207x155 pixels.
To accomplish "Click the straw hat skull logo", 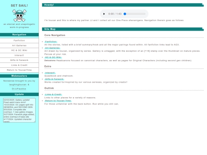I will click(19, 16).
